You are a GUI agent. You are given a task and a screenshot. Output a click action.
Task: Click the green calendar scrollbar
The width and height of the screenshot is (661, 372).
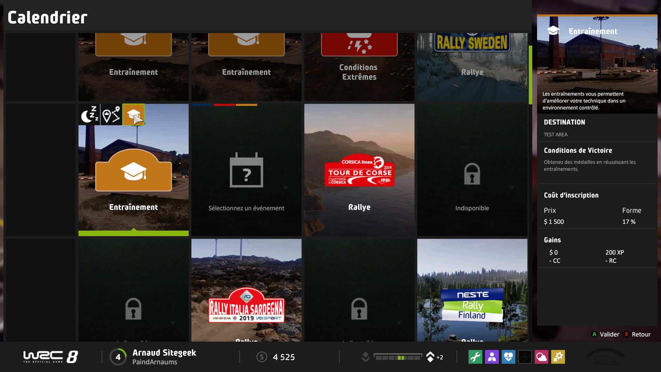[530, 74]
